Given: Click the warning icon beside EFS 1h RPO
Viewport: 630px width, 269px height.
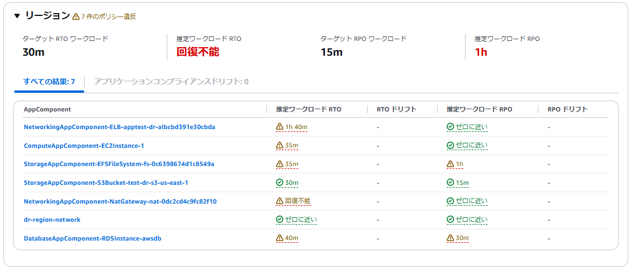Looking at the screenshot, I should (x=450, y=164).
